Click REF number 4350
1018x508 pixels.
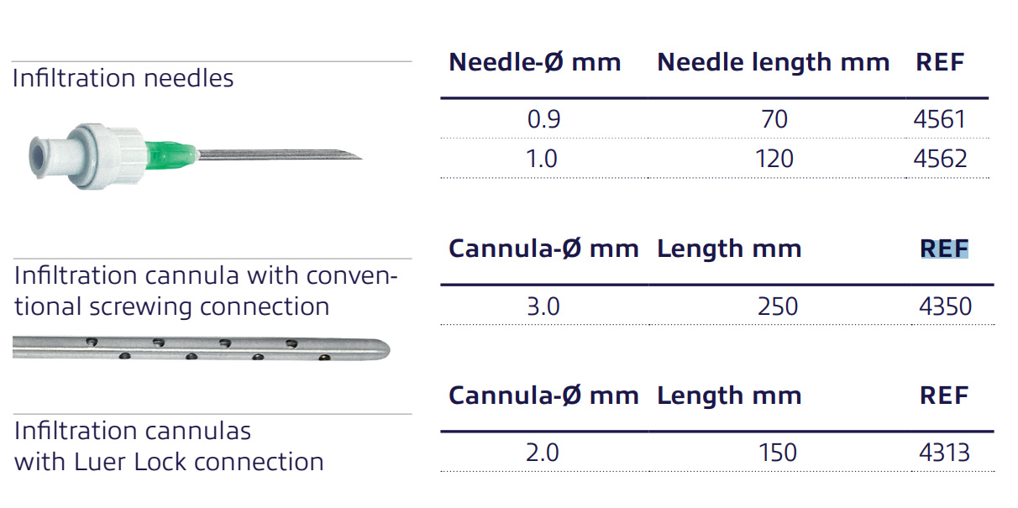[x=946, y=306]
